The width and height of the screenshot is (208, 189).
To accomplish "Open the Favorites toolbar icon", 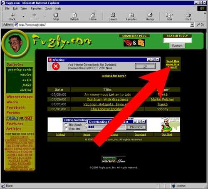I will pos(131,17).
